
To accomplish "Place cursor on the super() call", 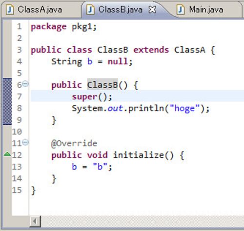I will click(92, 97).
